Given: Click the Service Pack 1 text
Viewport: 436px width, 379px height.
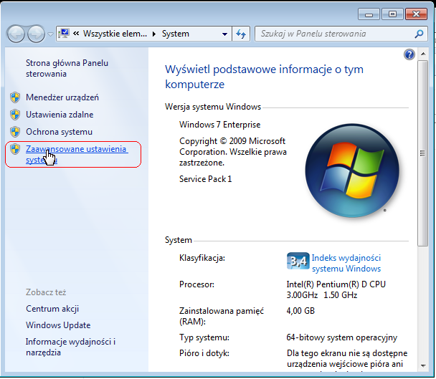Looking at the screenshot, I should pyautogui.click(x=205, y=179).
